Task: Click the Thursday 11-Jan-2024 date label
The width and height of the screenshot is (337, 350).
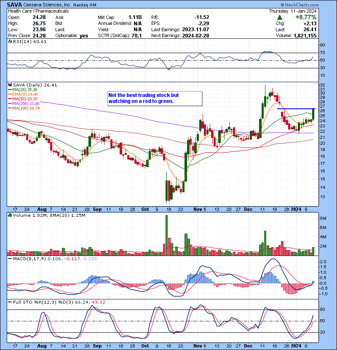Action: pyautogui.click(x=293, y=11)
